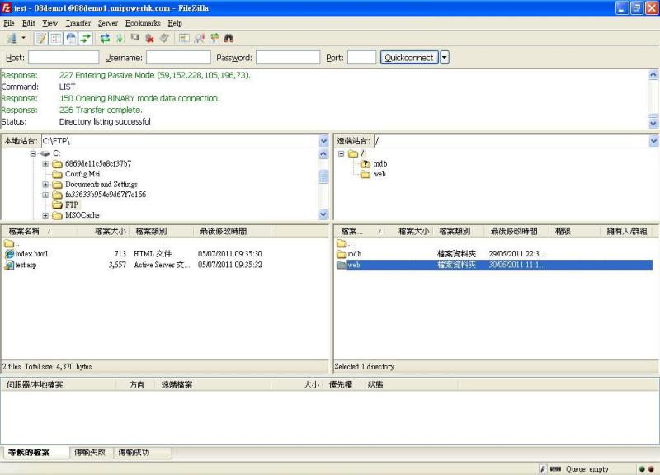The width and height of the screenshot is (660, 475).
Task: Open the local site path dropdown
Action: coord(323,141)
